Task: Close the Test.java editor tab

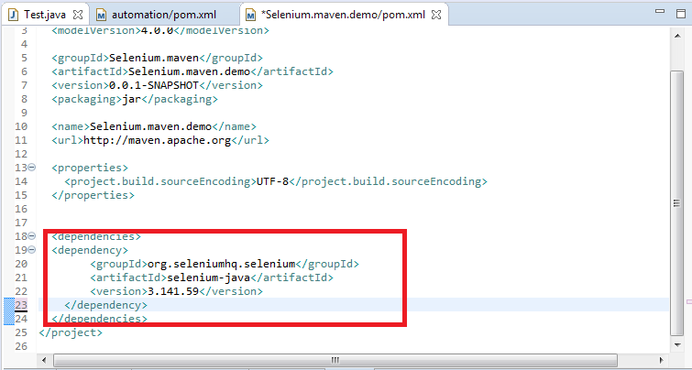Action: [x=76, y=16]
